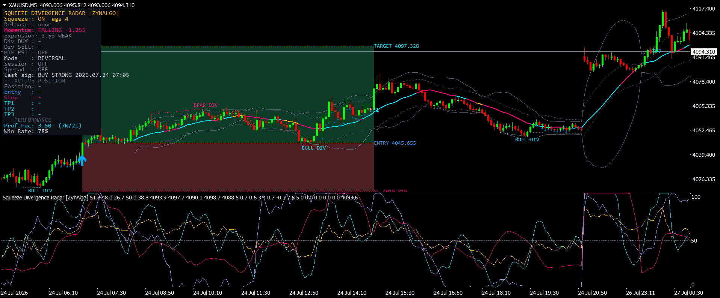Viewport: 720px width, 298px height.
Task: Click the ENTRY 4045.655 label
Action: [x=395, y=143]
